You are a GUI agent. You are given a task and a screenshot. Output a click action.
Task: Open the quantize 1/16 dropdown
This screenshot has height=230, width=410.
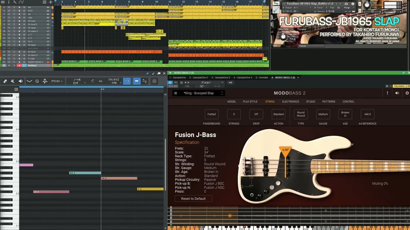coord(114,81)
